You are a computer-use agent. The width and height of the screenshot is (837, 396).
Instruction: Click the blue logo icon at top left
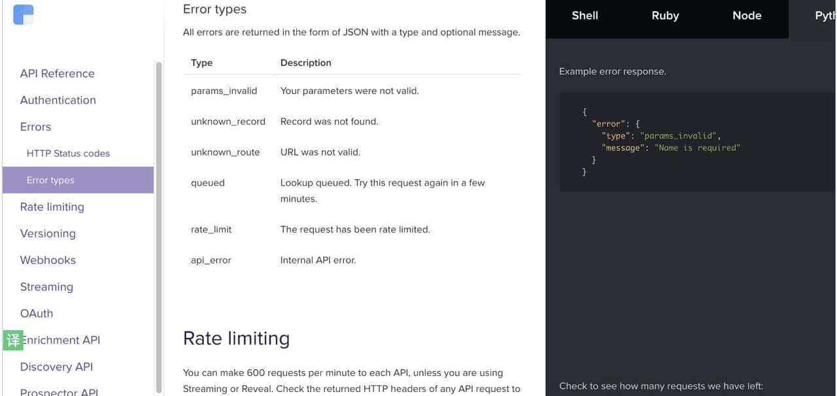click(x=24, y=14)
